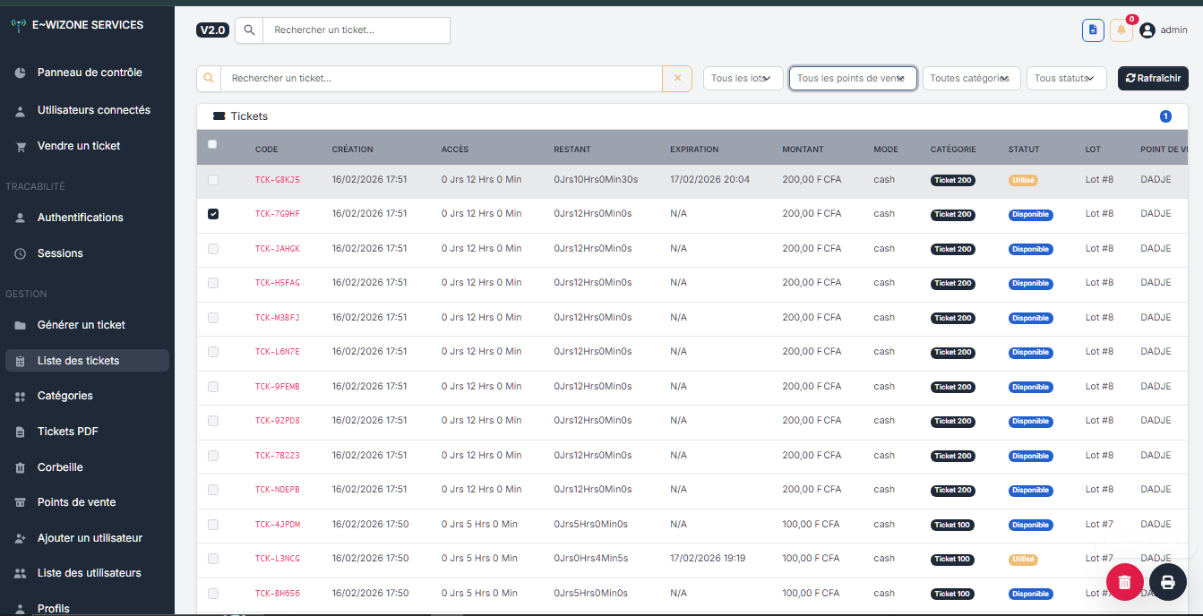Click the Rafraîchir button
This screenshot has height=616, width=1203.
click(x=1153, y=78)
